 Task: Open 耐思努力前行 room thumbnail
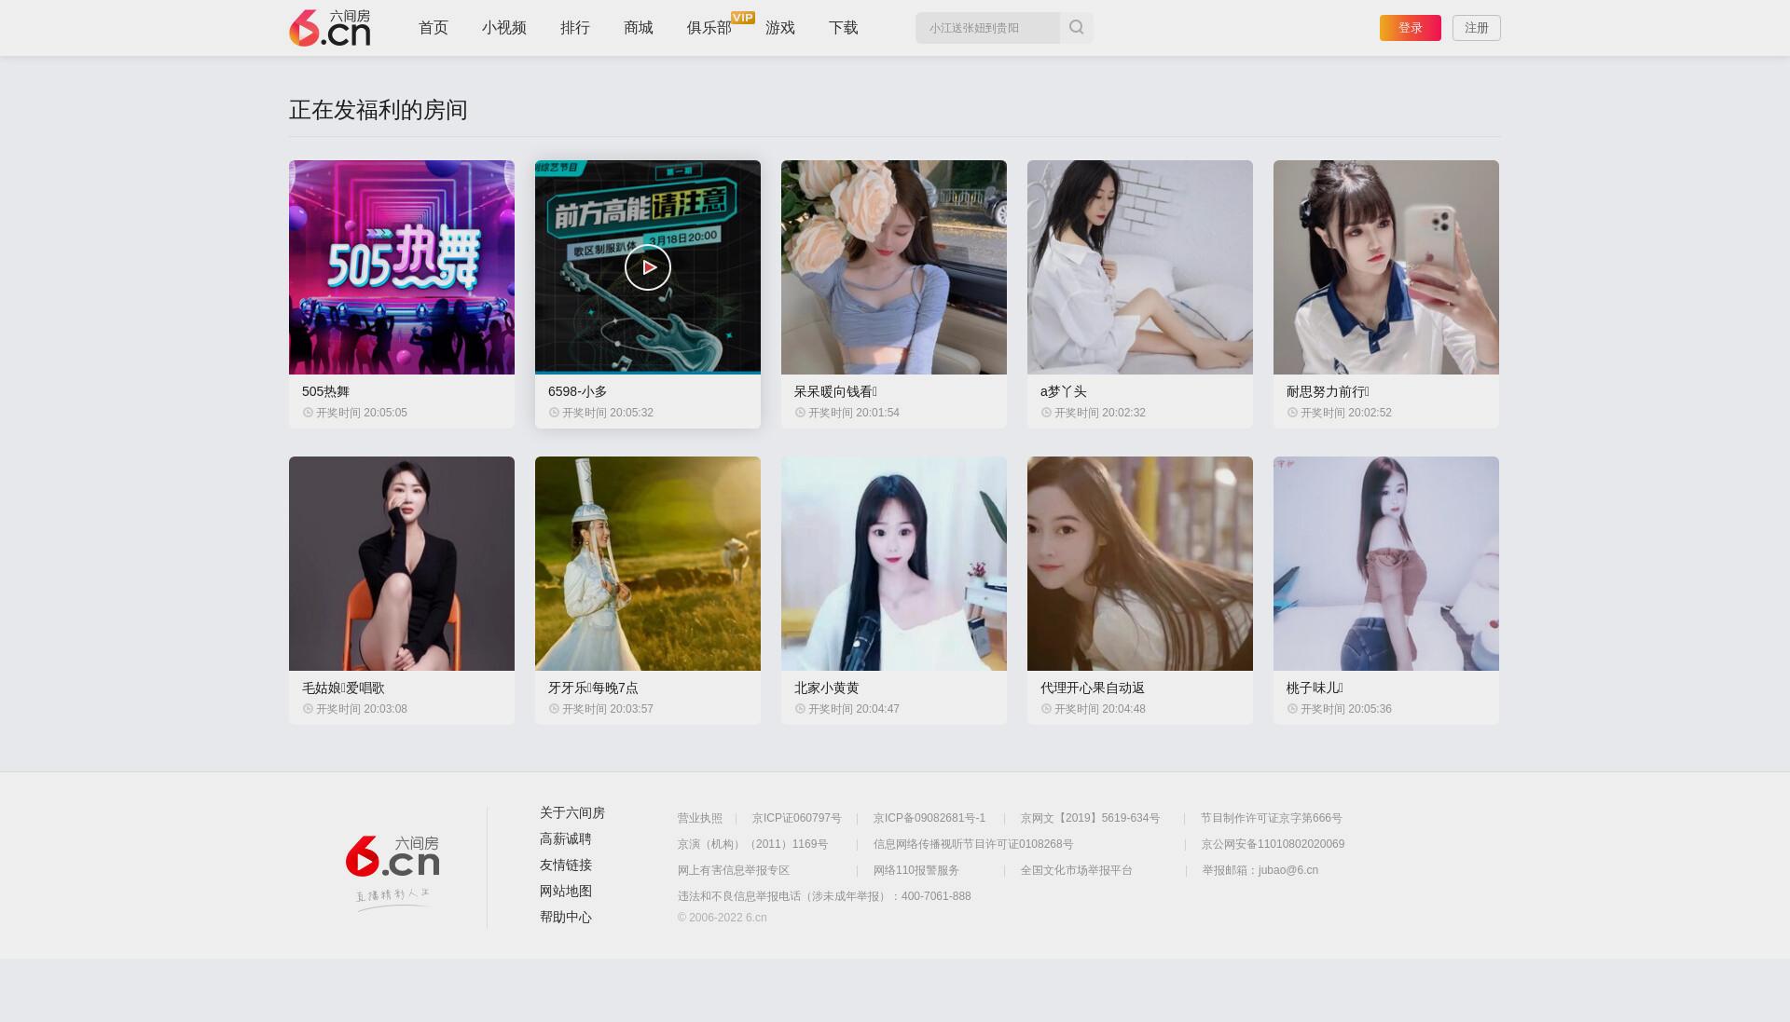point(1386,267)
